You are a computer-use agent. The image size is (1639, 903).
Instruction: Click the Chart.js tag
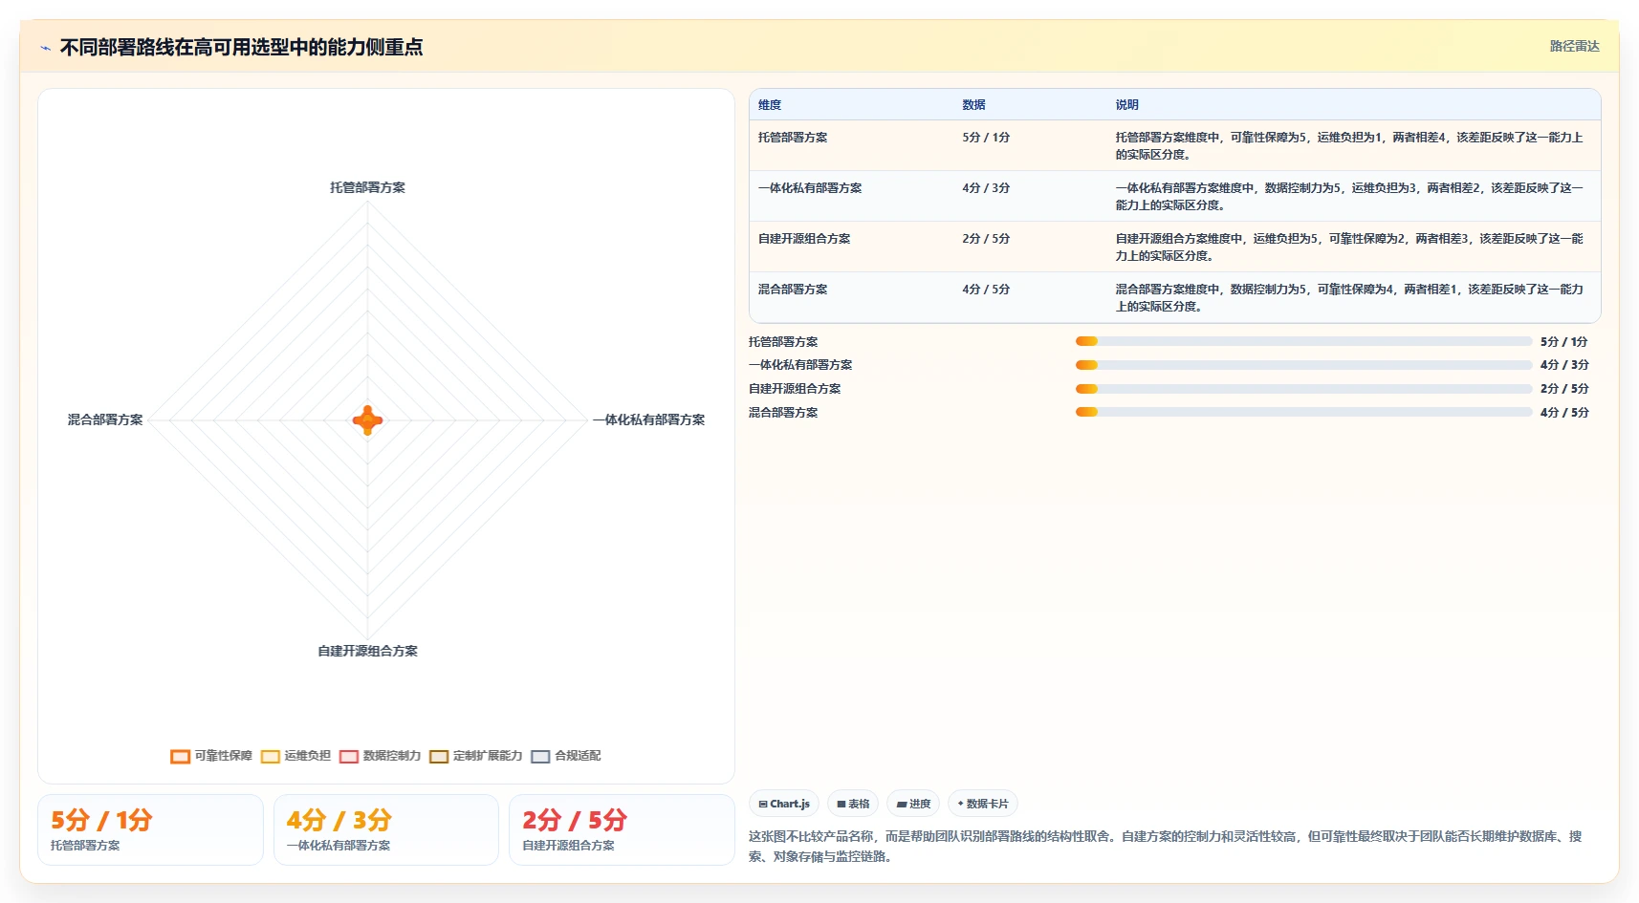pos(784,804)
